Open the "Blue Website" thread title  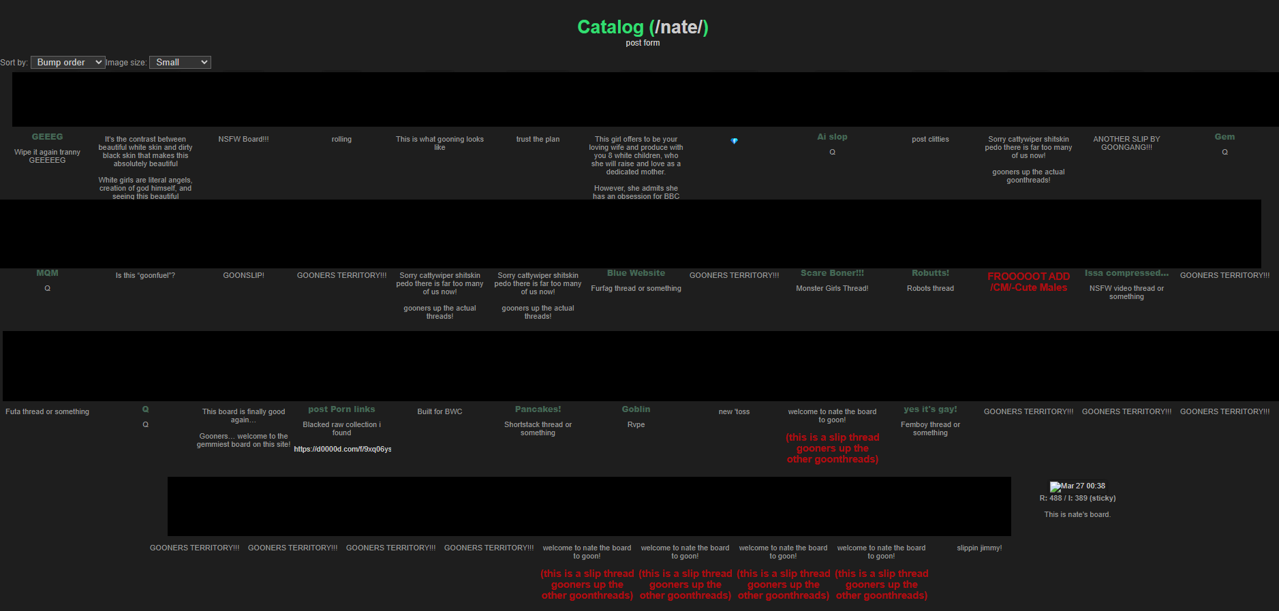pos(636,273)
